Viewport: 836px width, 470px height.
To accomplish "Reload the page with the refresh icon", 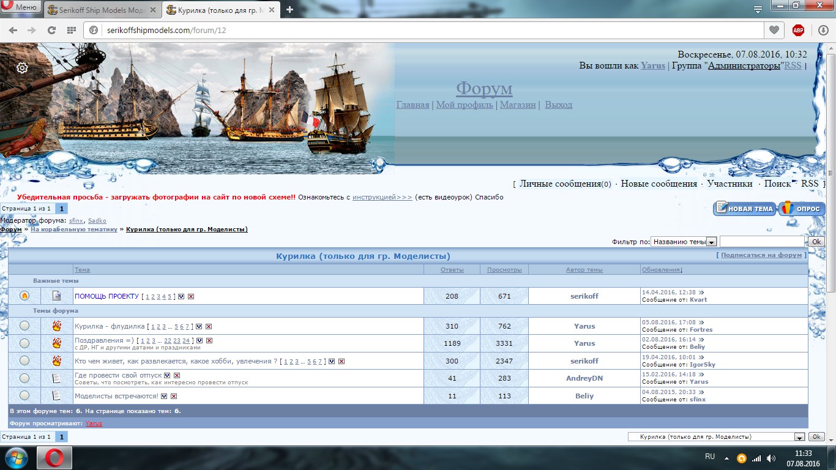I will 51,30.
